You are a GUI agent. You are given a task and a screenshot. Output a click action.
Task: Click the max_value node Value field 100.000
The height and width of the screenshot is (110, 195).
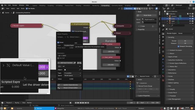(111, 65)
